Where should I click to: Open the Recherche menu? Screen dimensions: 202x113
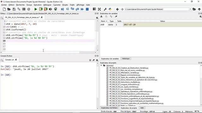20,5
